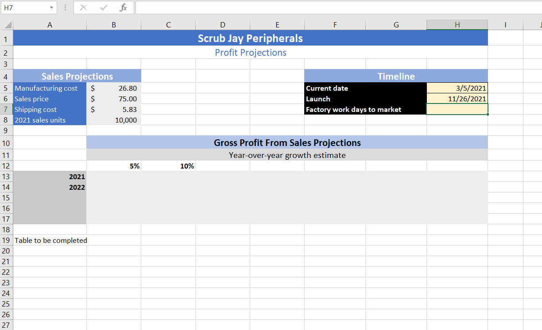
Task: Click the Timeline heading cell
Action: 396,76
